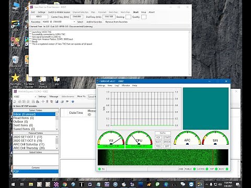Open the Favorites dropdown in session window

(74, 22)
